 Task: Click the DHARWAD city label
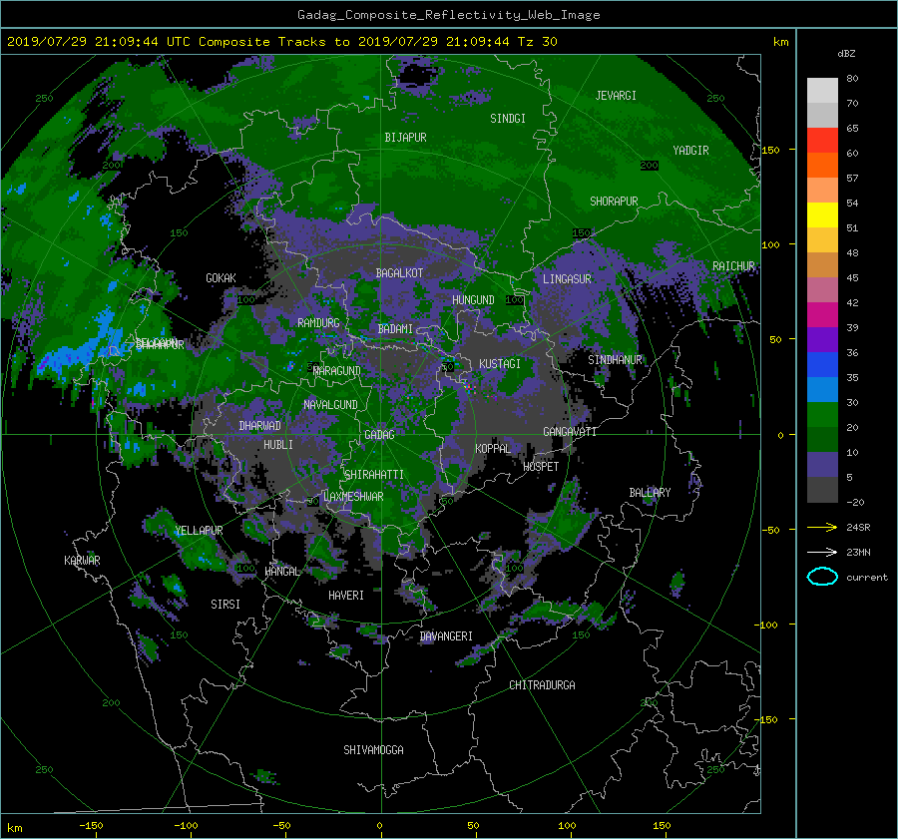(x=260, y=426)
